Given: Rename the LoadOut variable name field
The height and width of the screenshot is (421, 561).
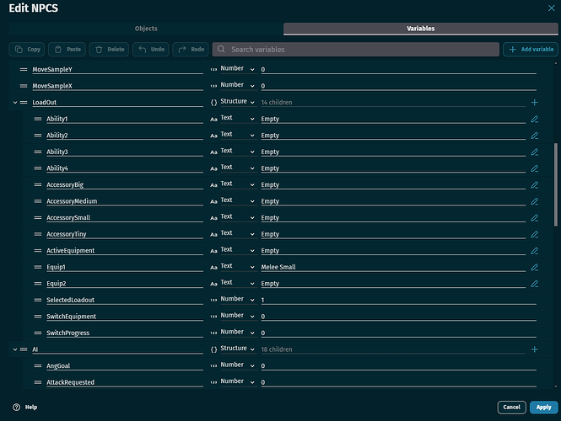Looking at the screenshot, I should tap(117, 103).
